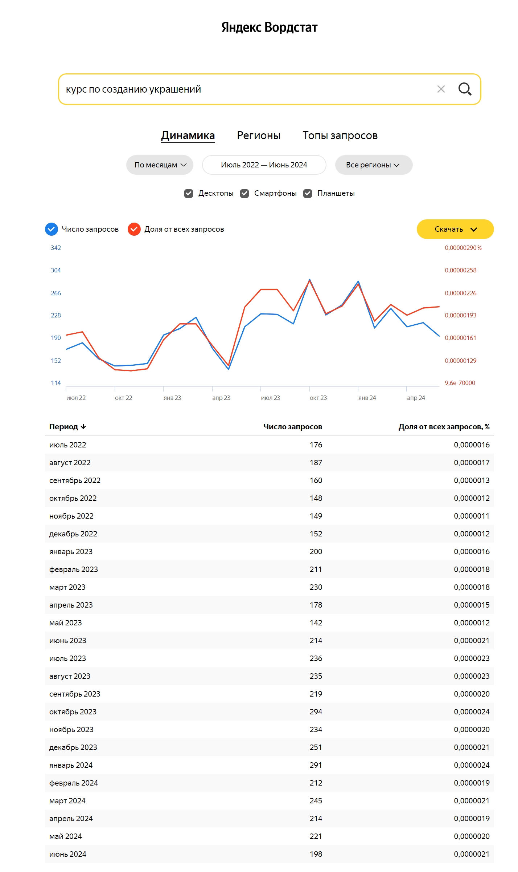Click the 142 requests value for May 2023
The height and width of the screenshot is (872, 518).
coord(316,623)
